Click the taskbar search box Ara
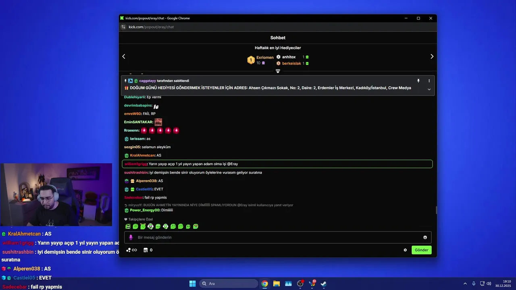The height and width of the screenshot is (290, 516). click(x=229, y=284)
